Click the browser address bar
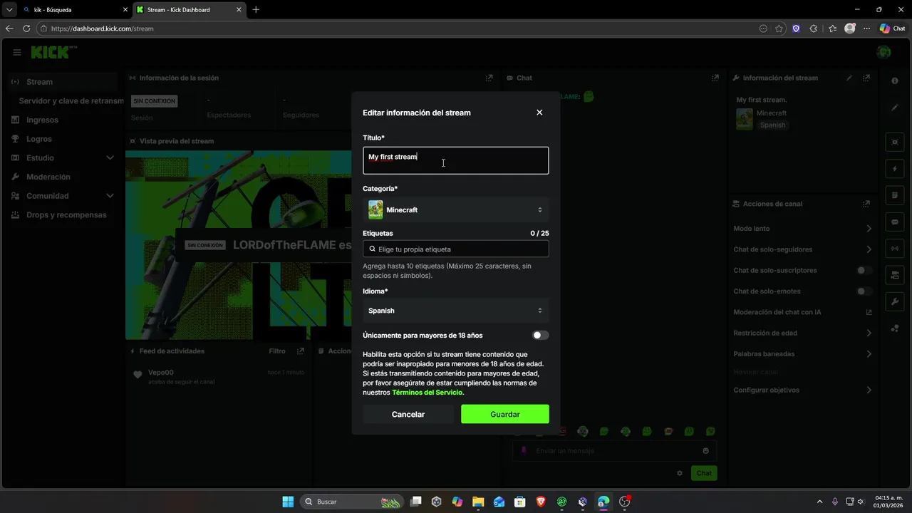This screenshot has width=912, height=513. tap(399, 28)
